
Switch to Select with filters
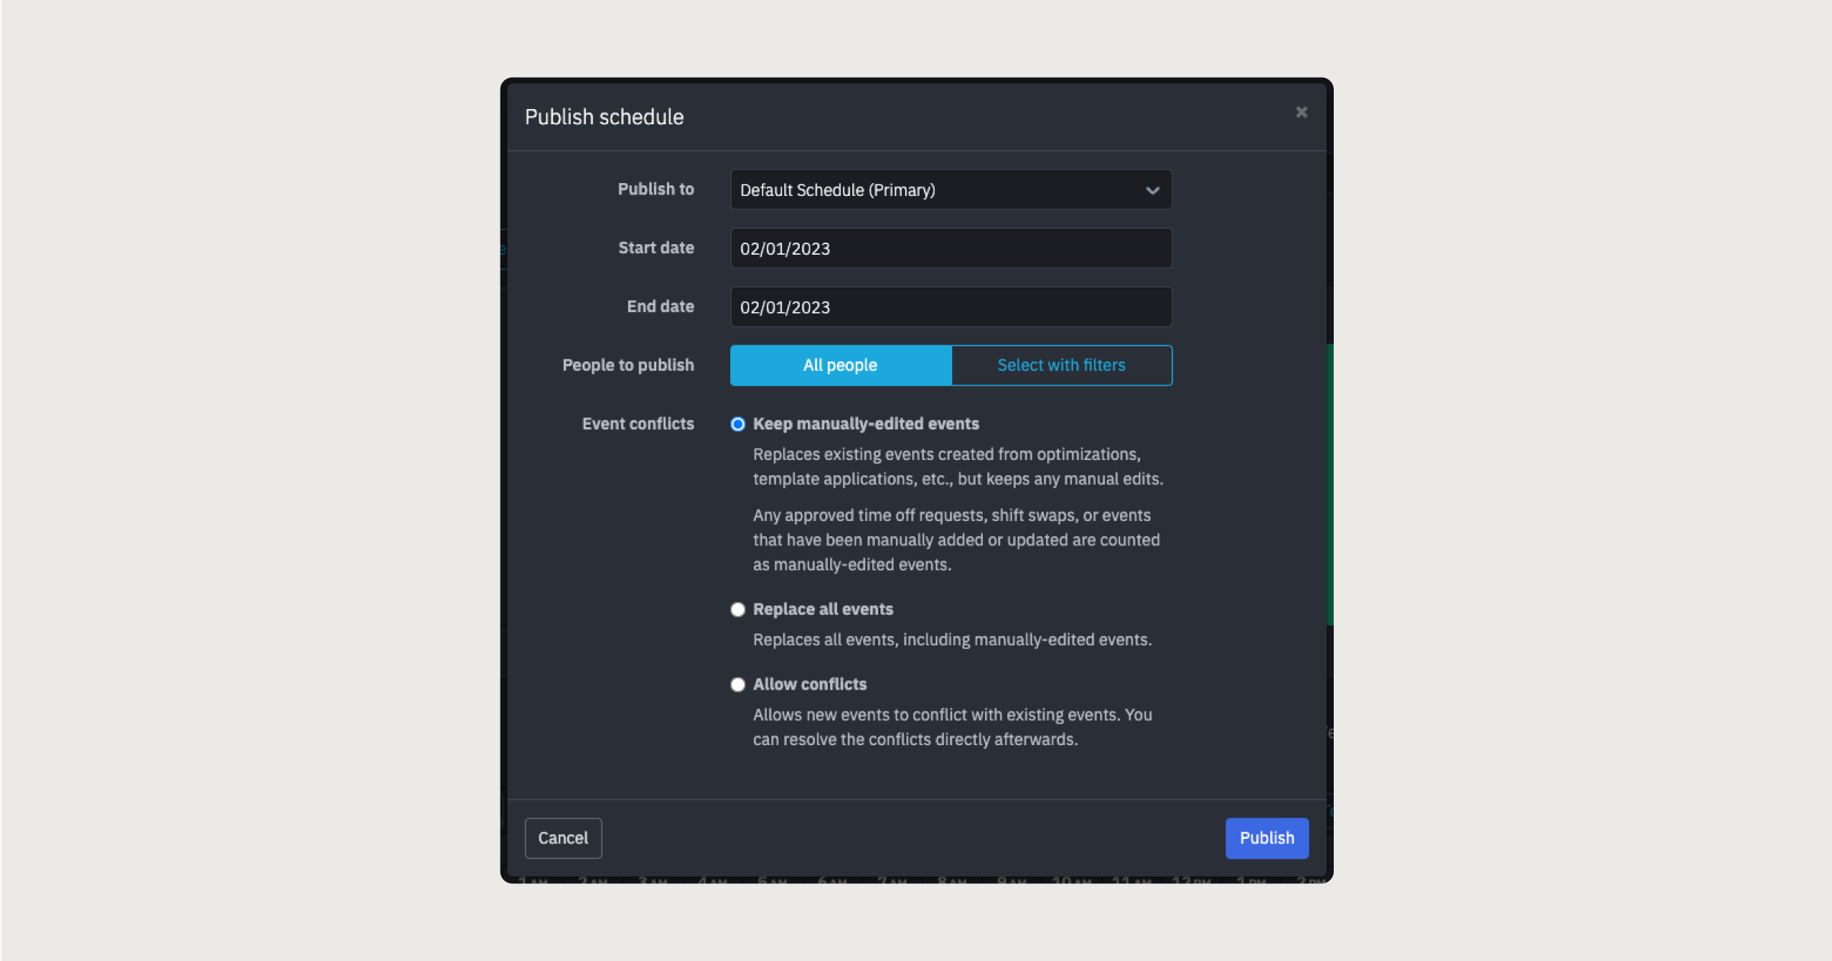tap(1061, 365)
